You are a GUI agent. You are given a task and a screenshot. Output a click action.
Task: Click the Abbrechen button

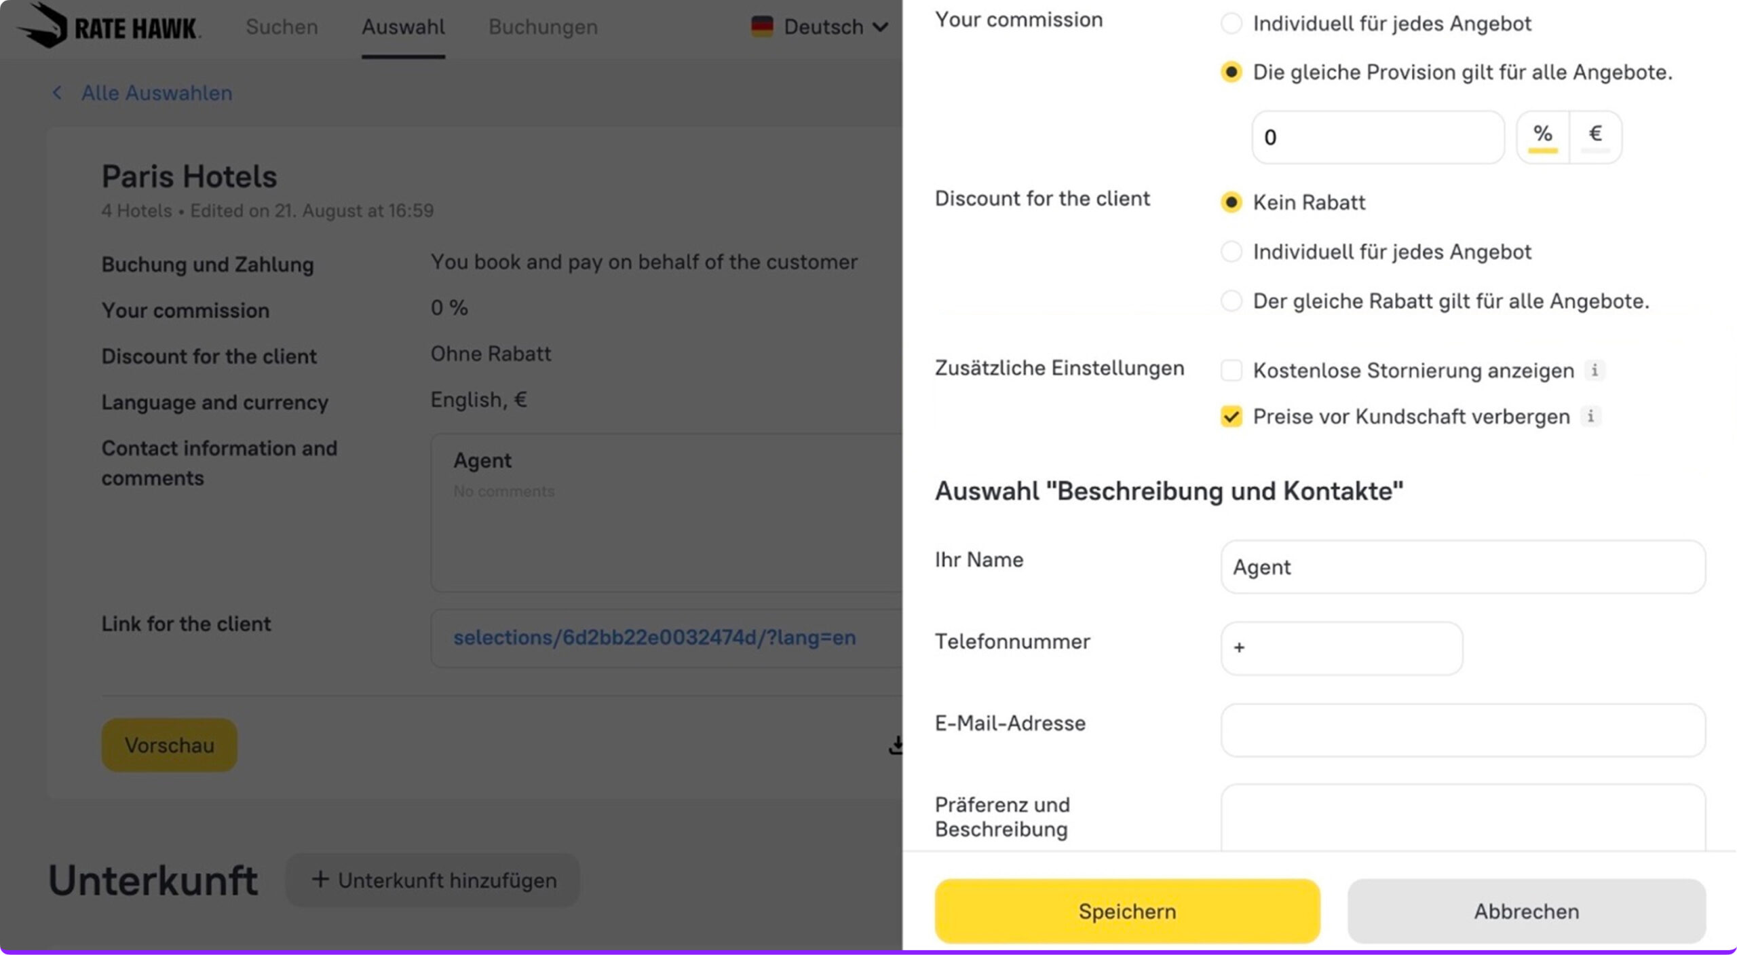[1526, 911]
